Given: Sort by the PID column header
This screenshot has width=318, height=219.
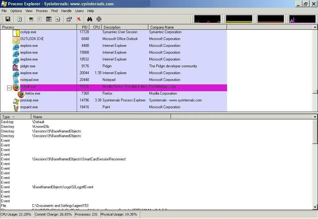Looking at the screenshot, I should pos(83,27).
